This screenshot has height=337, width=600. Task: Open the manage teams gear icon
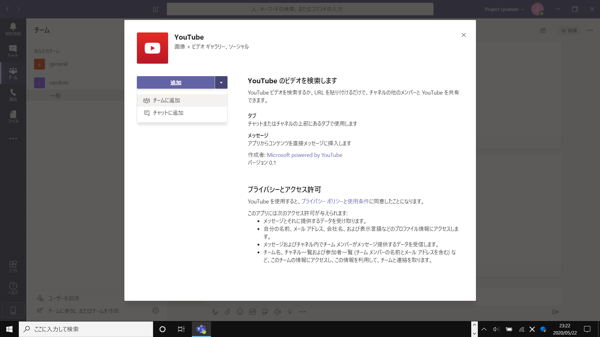[156, 310]
